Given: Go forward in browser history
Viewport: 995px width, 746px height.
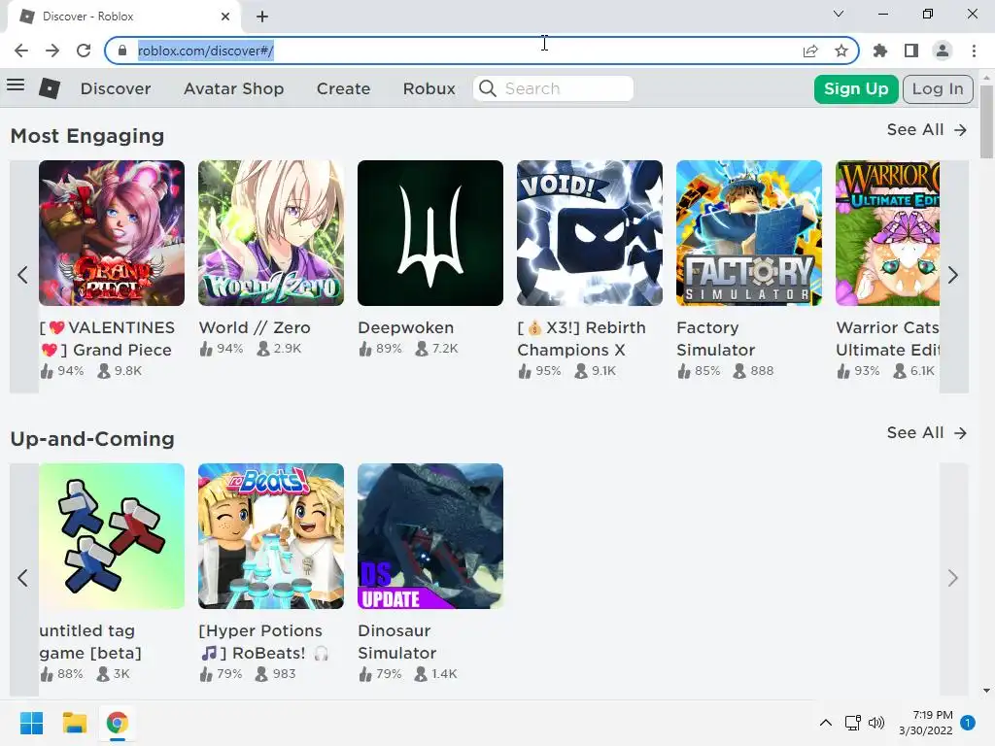Looking at the screenshot, I should tap(52, 51).
